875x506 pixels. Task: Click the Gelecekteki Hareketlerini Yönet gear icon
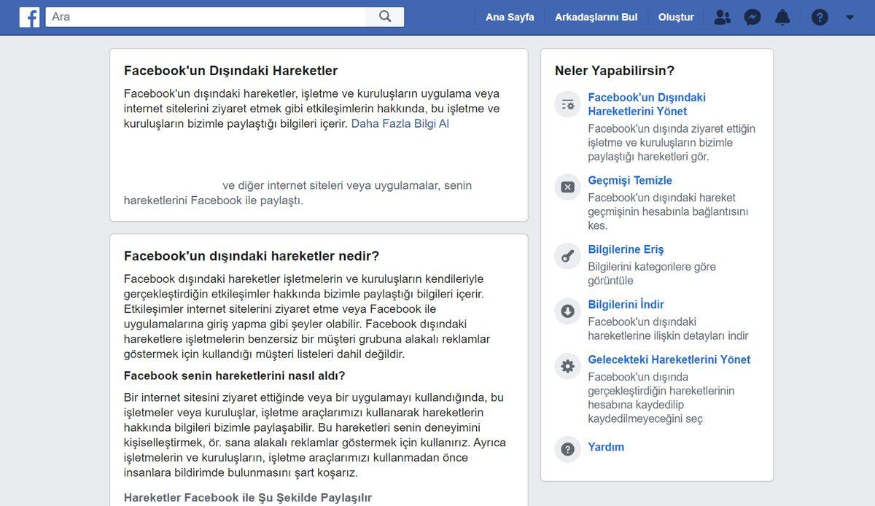point(567,366)
